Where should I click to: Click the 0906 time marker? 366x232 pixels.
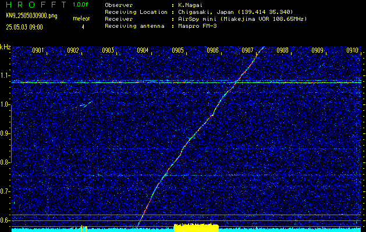tap(212, 50)
